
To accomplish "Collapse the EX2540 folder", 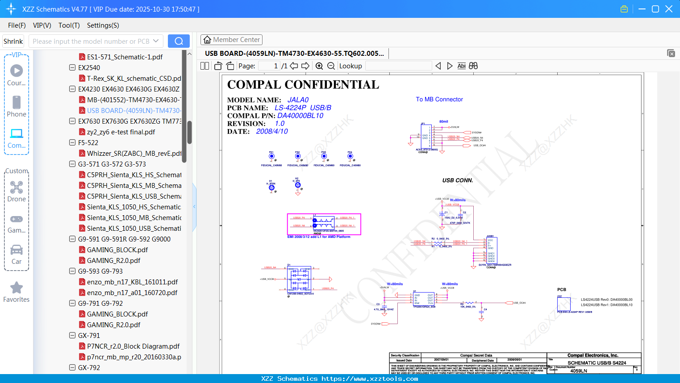I will [72, 68].
